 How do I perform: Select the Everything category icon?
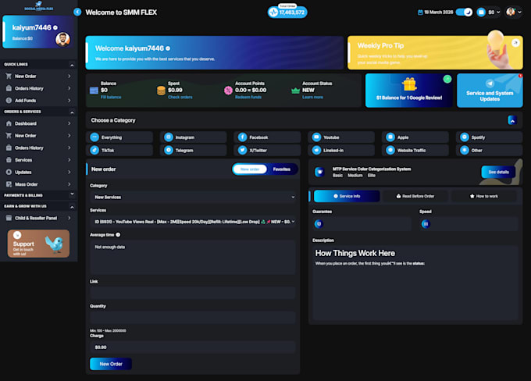click(94, 137)
